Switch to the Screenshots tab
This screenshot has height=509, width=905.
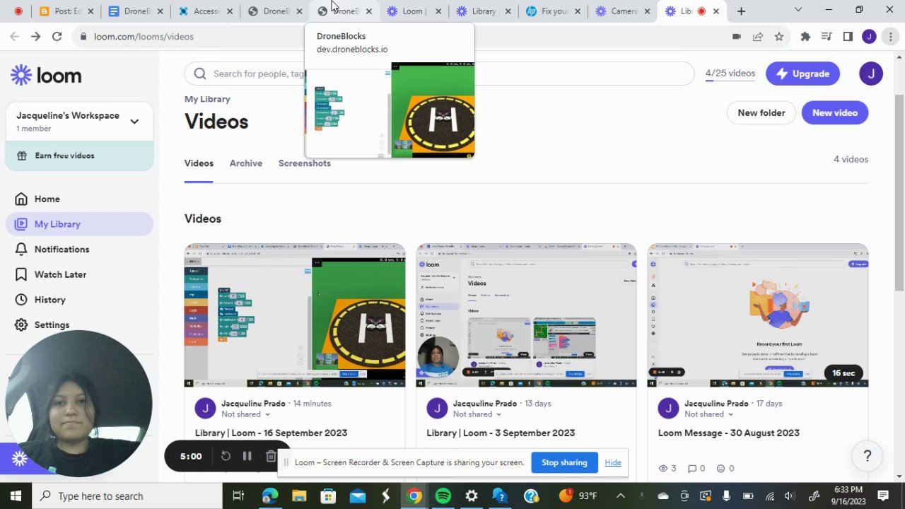tap(305, 163)
